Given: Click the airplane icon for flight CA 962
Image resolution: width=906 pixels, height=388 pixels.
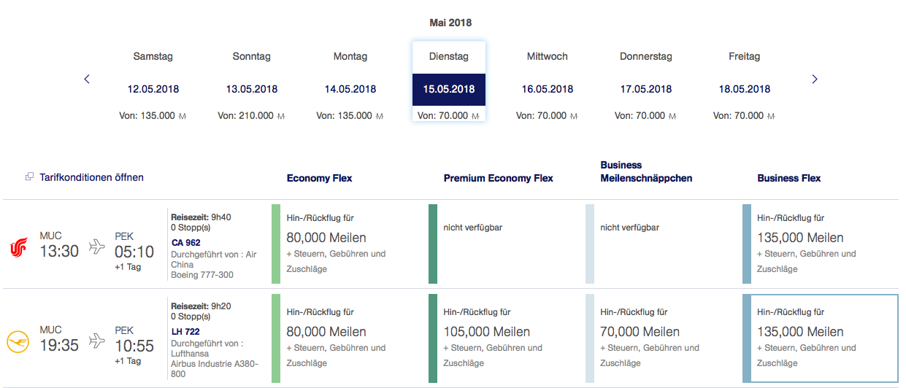Looking at the screenshot, I should tap(96, 247).
